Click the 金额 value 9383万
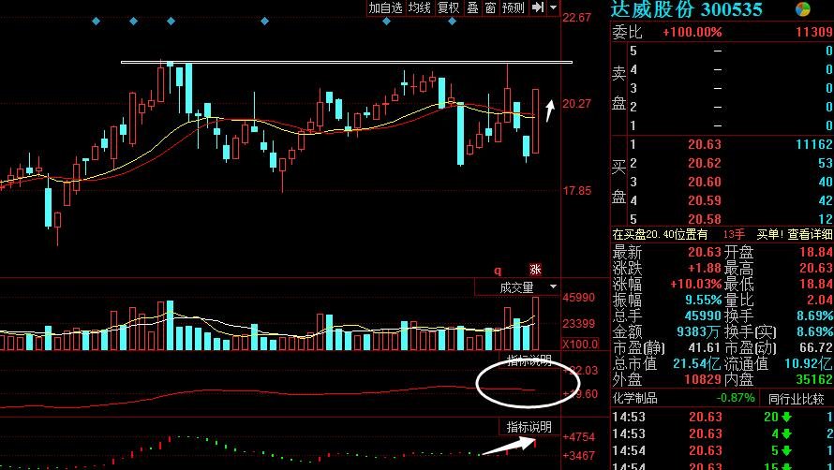The width and height of the screenshot is (834, 470). coord(698,332)
